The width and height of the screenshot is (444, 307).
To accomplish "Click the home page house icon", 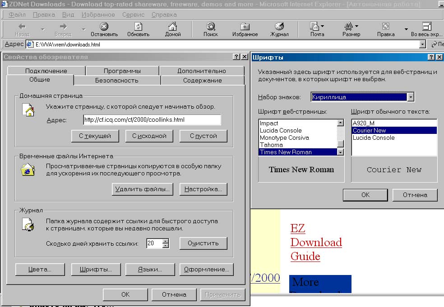I will [28, 110].
